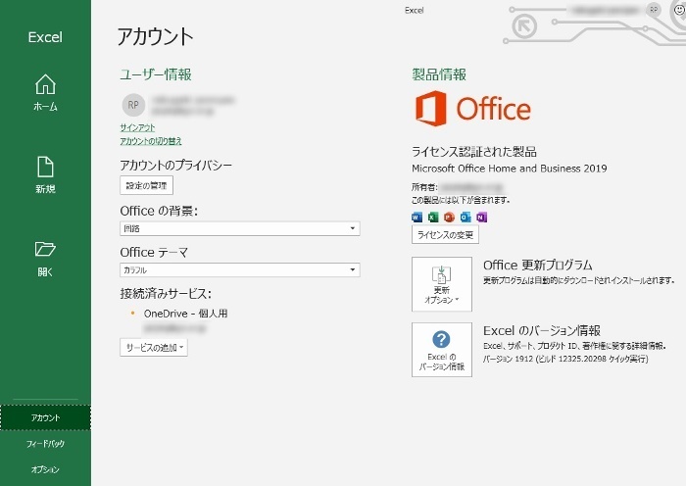The image size is (686, 486).
Task: Click the PowerPoint app icon
Action: (449, 217)
